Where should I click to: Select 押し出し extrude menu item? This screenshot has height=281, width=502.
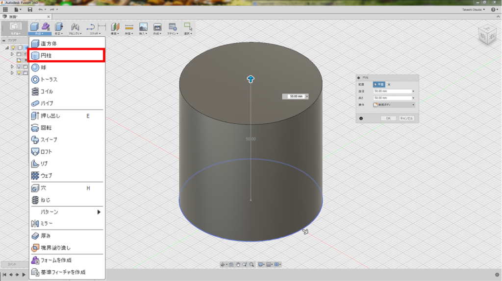(x=67, y=116)
